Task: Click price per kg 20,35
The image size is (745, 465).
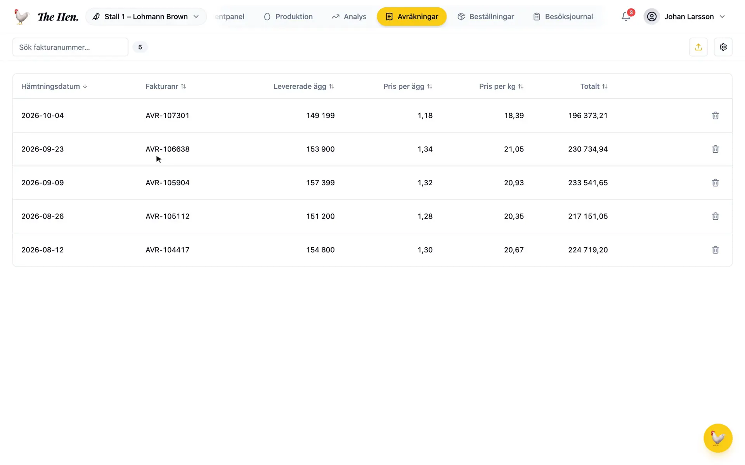Action: [x=514, y=216]
